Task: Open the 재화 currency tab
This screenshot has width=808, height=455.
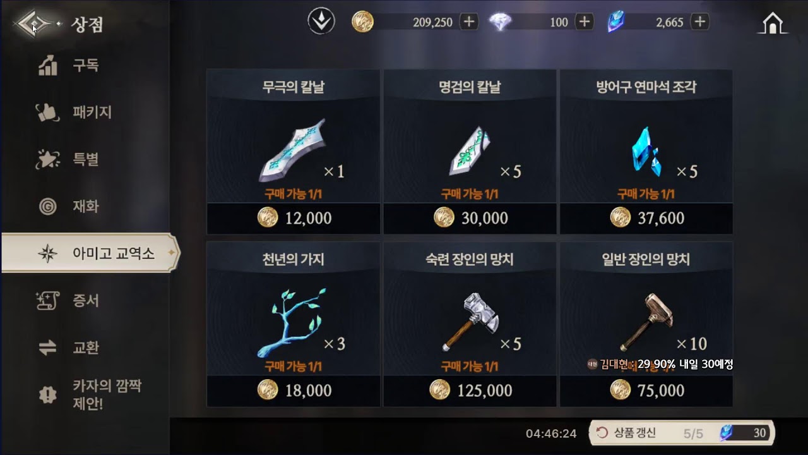Action: click(85, 206)
